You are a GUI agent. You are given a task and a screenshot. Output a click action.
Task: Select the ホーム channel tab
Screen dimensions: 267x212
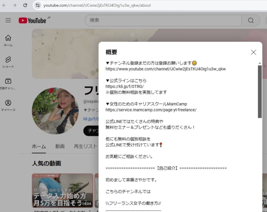click(x=39, y=146)
